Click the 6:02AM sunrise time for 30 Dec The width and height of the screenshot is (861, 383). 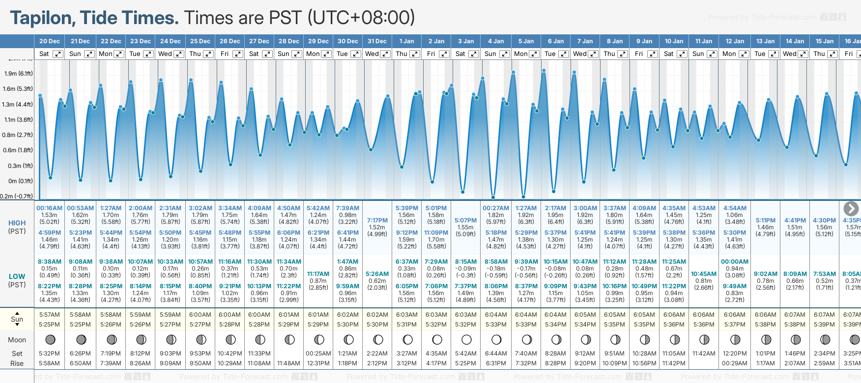tap(347, 315)
